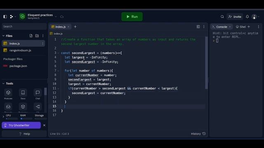264x148 pixels.
Task: Open package.json file
Action: [18, 66]
